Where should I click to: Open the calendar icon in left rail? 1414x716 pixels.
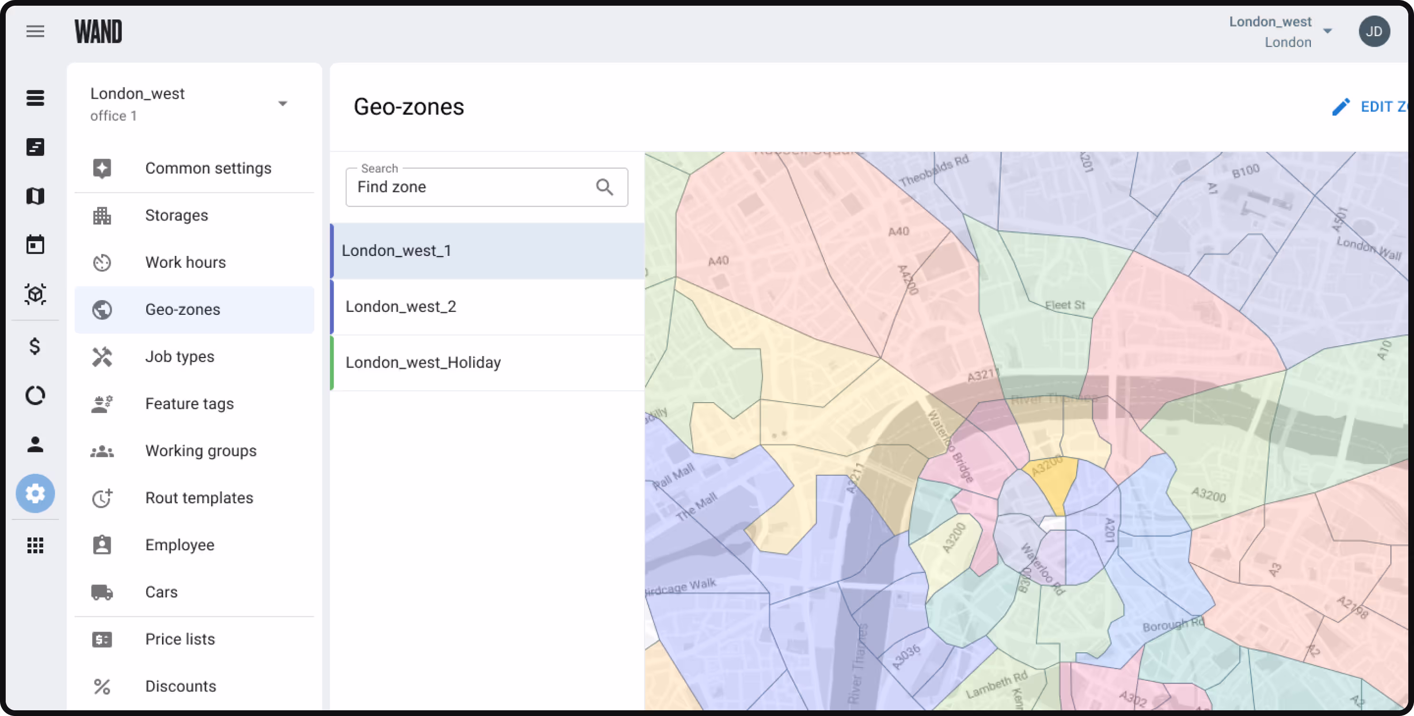[35, 245]
